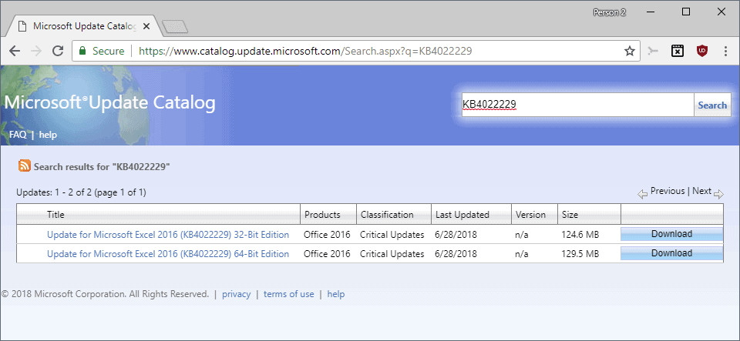Open the Chrome three-dot menu

coord(726,51)
